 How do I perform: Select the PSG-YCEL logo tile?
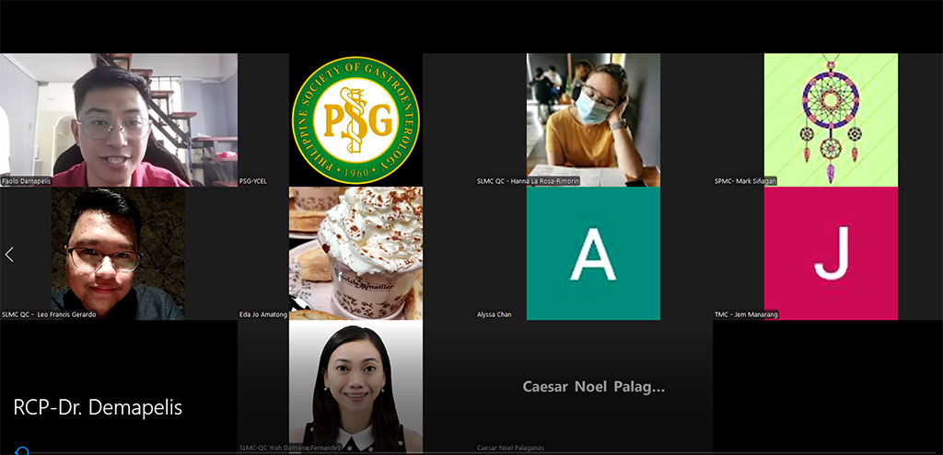[x=356, y=120]
